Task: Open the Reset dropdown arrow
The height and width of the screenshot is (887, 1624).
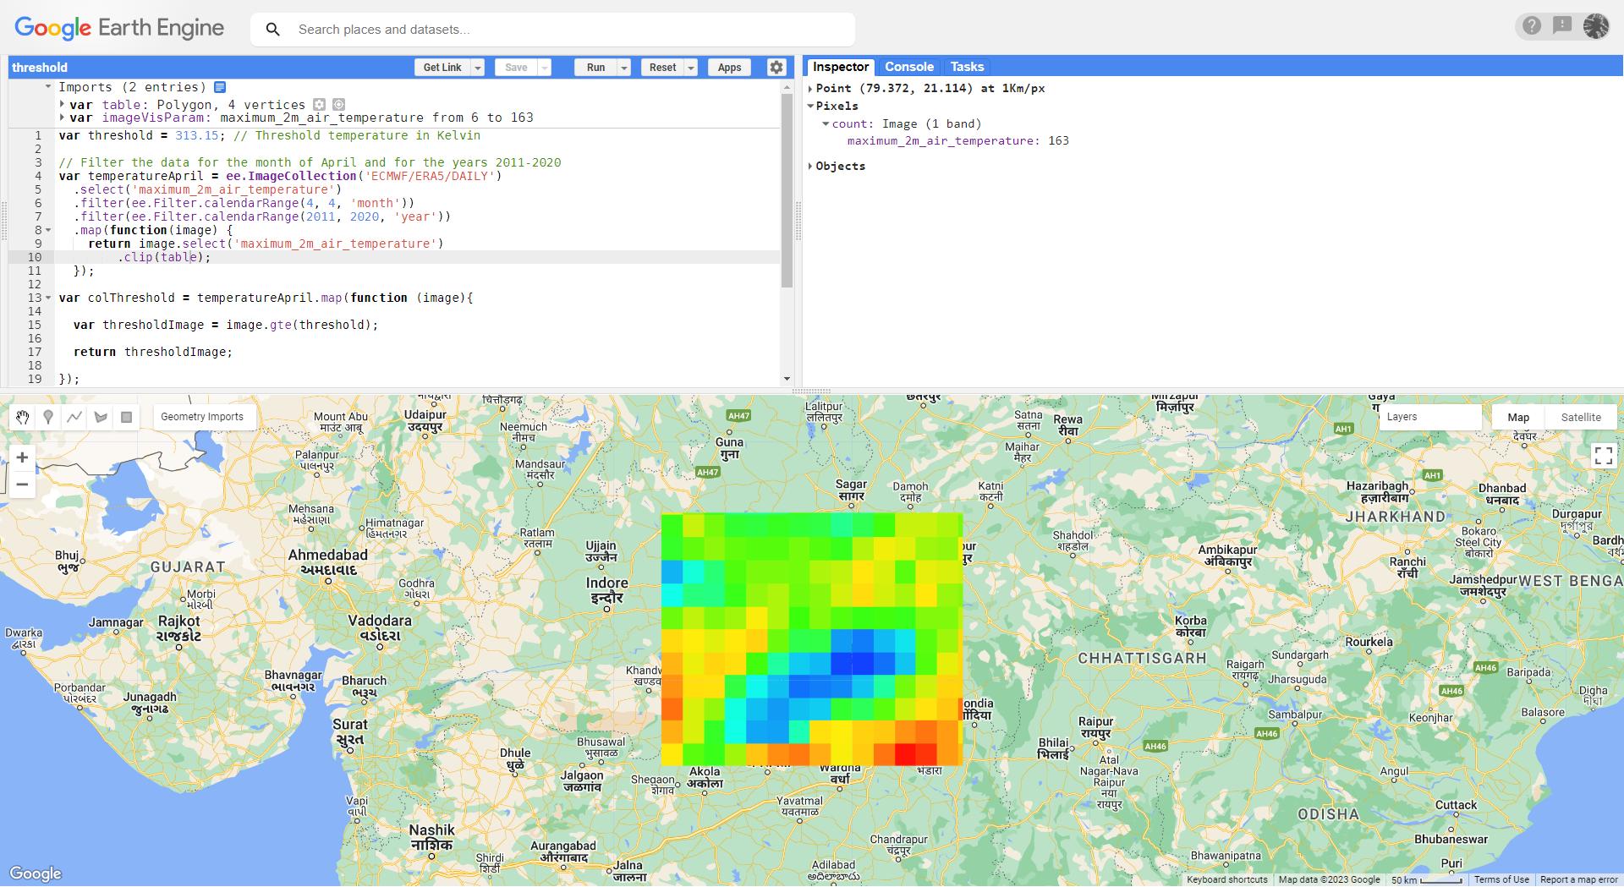Action: coord(691,68)
